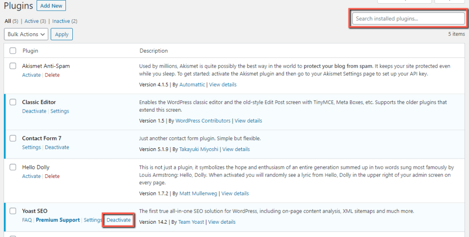Viewport: 469px width, 237px height.
Task: Click the Classic Editor plugin name
Action: click(x=39, y=102)
